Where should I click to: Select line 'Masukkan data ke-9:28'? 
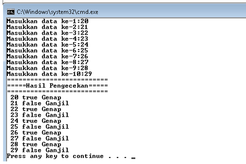[48, 68]
